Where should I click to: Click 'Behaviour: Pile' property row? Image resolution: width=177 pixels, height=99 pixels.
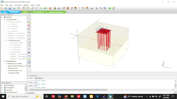pos(12,68)
